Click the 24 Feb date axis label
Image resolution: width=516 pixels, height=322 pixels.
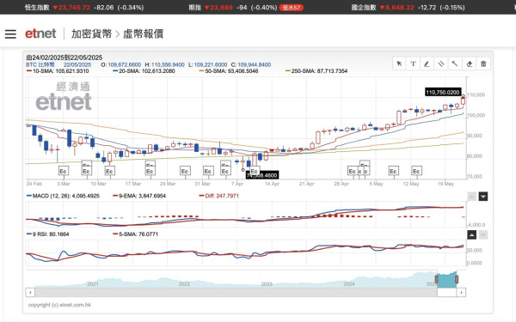coord(34,184)
